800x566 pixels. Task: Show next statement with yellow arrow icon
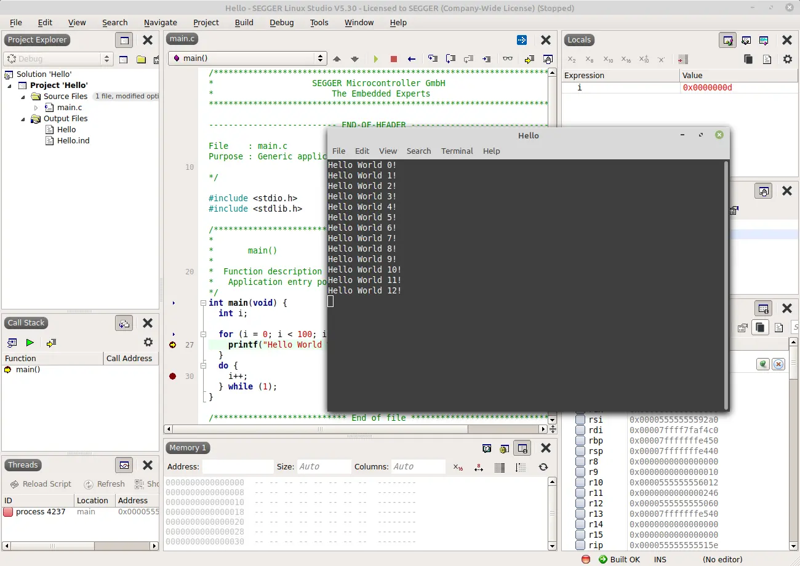click(530, 58)
